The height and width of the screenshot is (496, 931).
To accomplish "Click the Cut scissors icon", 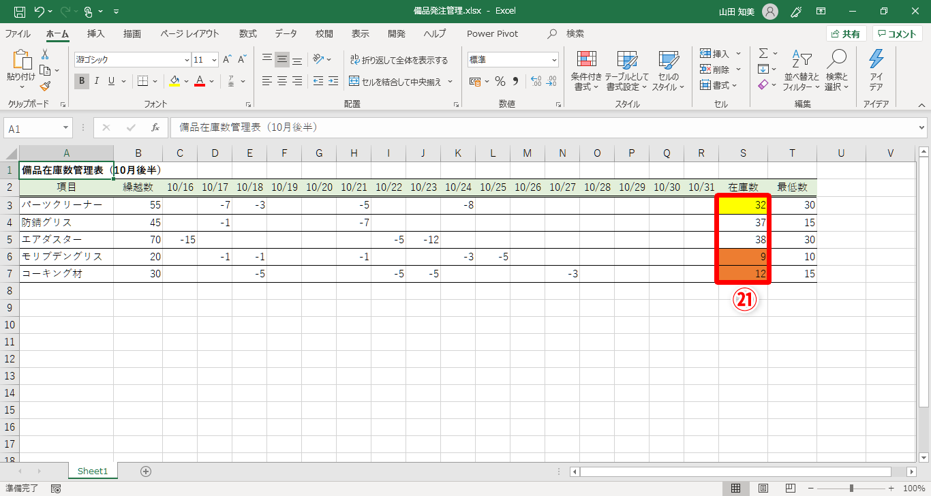I will [x=45, y=55].
